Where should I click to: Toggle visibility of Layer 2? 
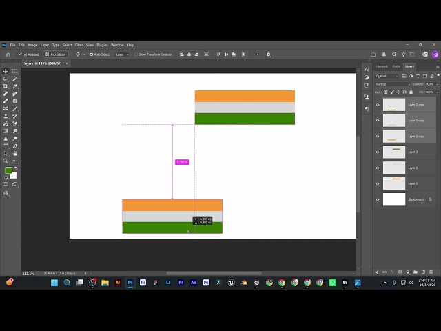click(378, 168)
